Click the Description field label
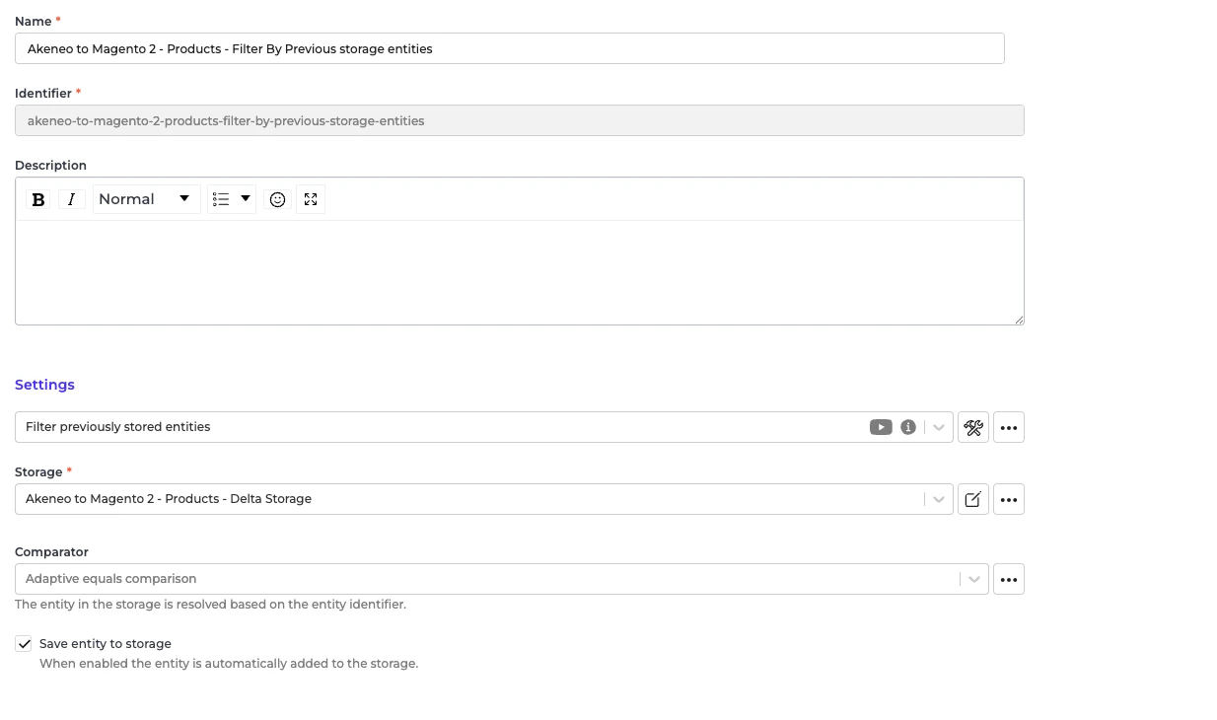1217x720 pixels. (50, 165)
